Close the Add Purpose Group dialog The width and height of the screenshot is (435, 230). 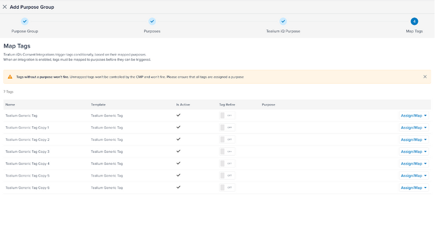[x=5, y=7]
